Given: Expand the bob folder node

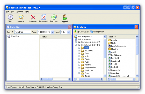Looking at the screenshot, I should 79,48.
